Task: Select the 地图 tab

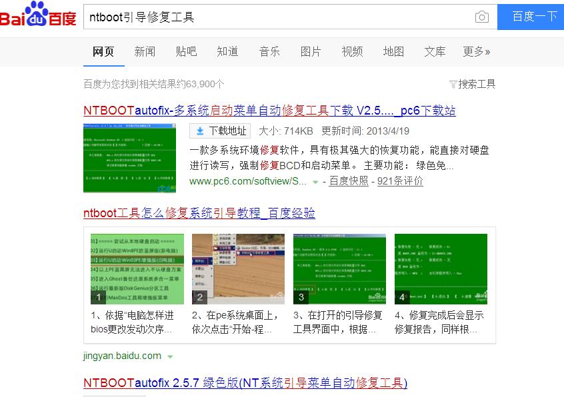Action: point(393,51)
